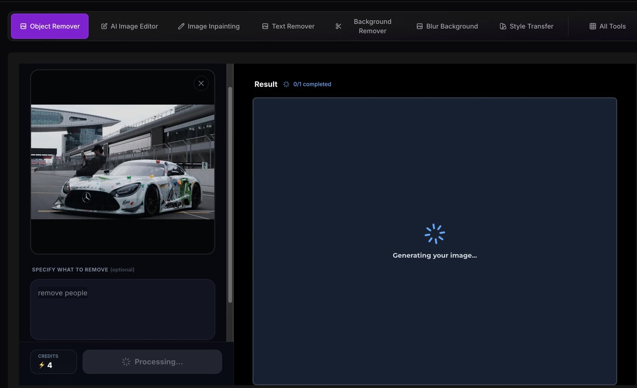Click the Processing button
This screenshot has height=388, width=637.
[x=152, y=361]
